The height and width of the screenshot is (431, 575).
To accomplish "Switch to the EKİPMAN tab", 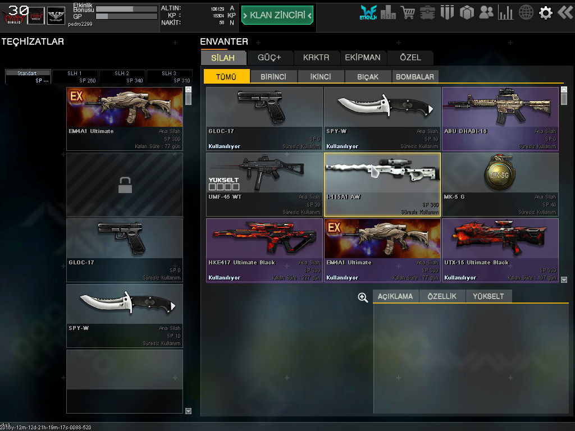I will [363, 58].
